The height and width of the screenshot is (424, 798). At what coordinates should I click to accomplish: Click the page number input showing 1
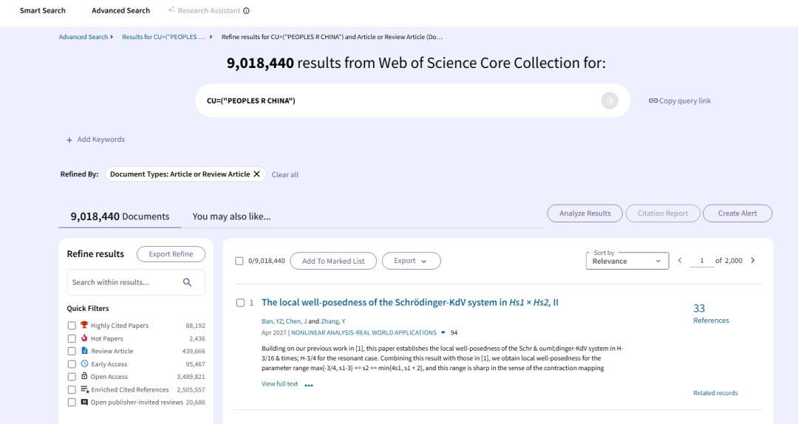click(x=702, y=261)
